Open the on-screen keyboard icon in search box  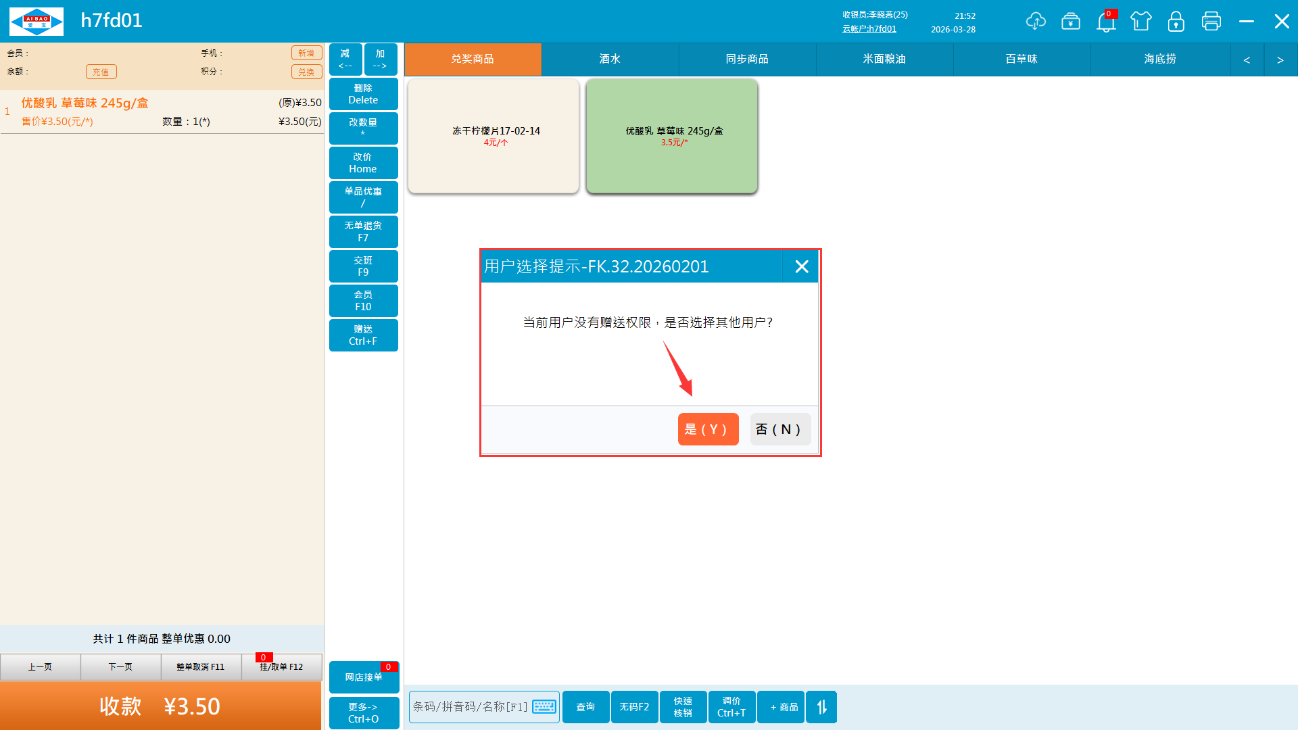544,707
